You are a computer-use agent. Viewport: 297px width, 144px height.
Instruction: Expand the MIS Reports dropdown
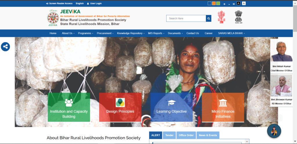[x=156, y=33]
